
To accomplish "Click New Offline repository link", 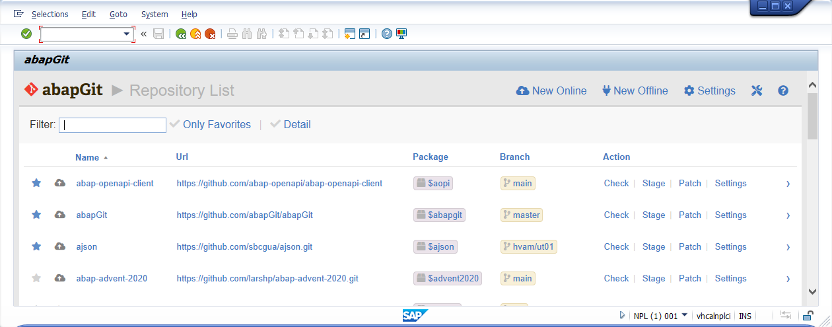I will (x=635, y=91).
